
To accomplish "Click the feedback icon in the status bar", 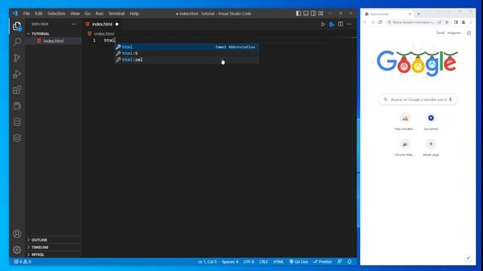I will coord(340,262).
